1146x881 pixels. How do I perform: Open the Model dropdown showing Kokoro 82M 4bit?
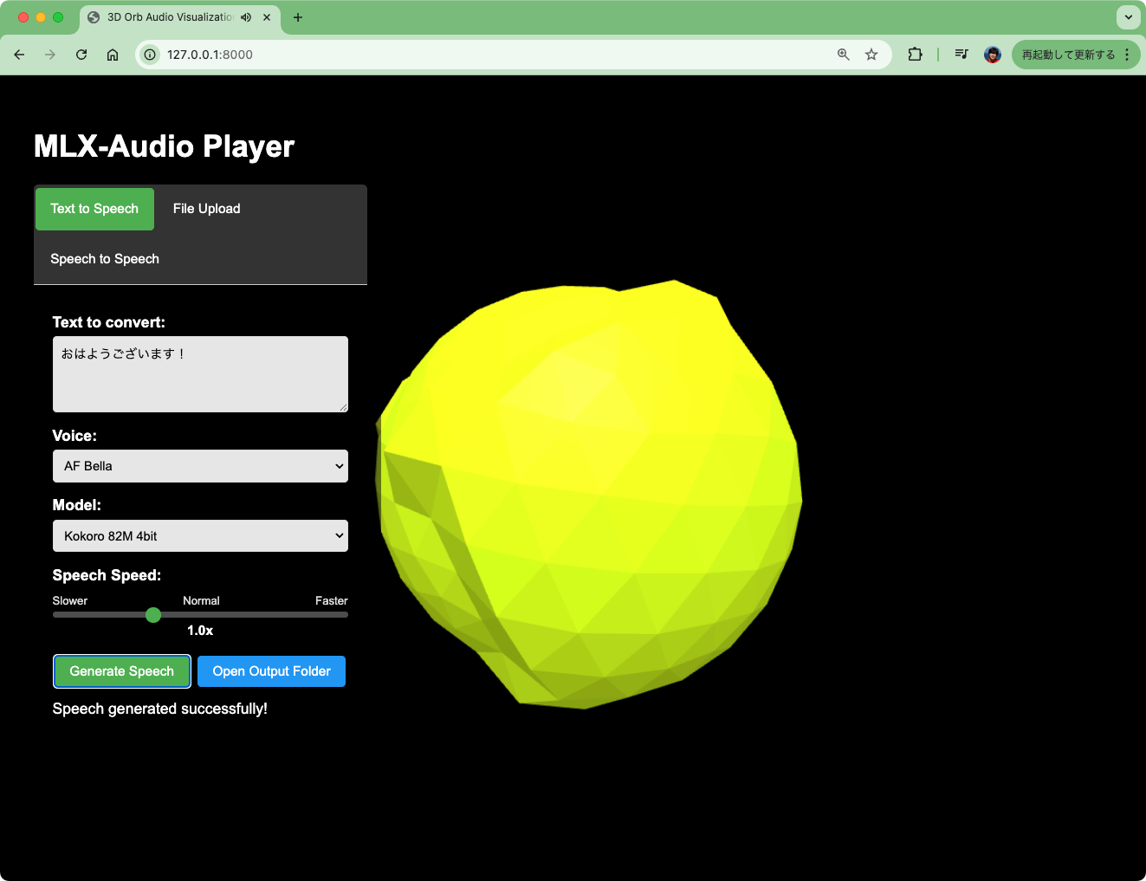(200, 536)
